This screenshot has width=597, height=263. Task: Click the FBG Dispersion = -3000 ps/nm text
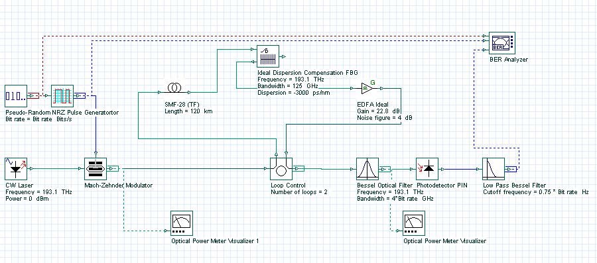click(x=295, y=92)
